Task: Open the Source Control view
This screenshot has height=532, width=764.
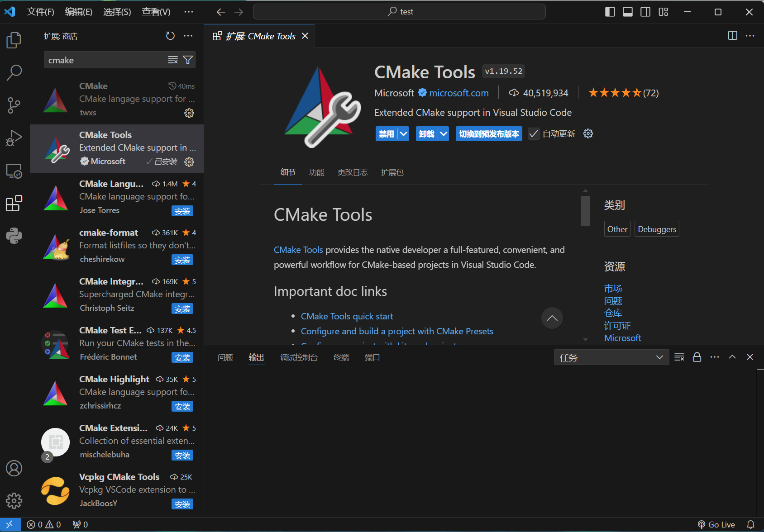Action: pos(14,105)
